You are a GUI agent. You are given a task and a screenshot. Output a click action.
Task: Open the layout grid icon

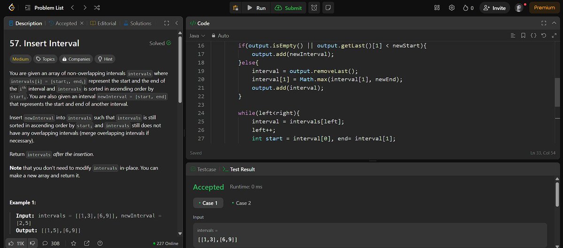[437, 8]
